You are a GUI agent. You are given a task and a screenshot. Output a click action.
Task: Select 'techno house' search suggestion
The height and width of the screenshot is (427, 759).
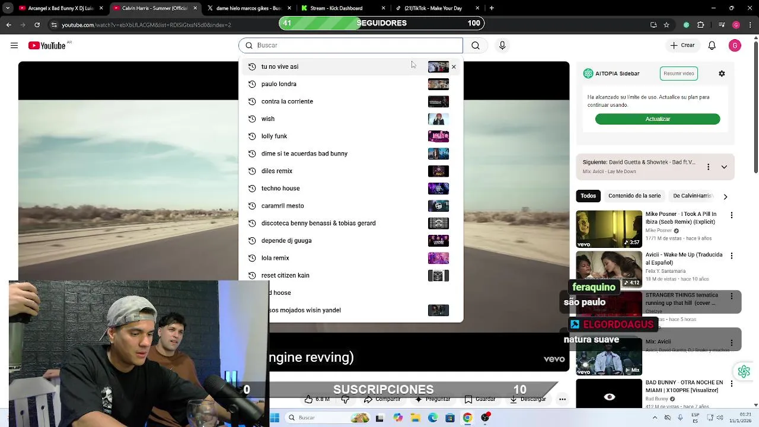coord(350,188)
